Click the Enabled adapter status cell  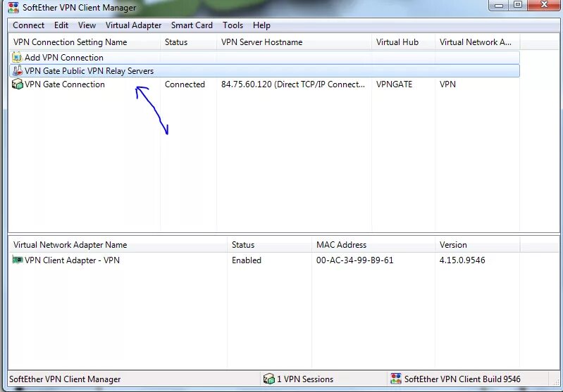247,260
